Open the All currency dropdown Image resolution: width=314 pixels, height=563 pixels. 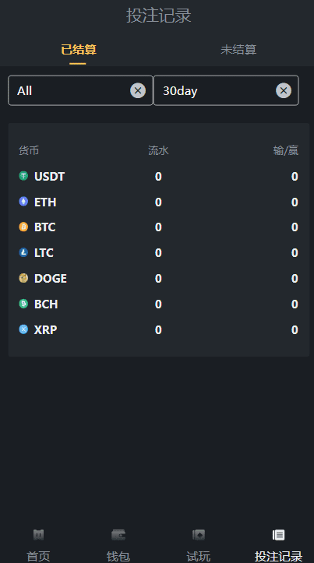click(80, 90)
